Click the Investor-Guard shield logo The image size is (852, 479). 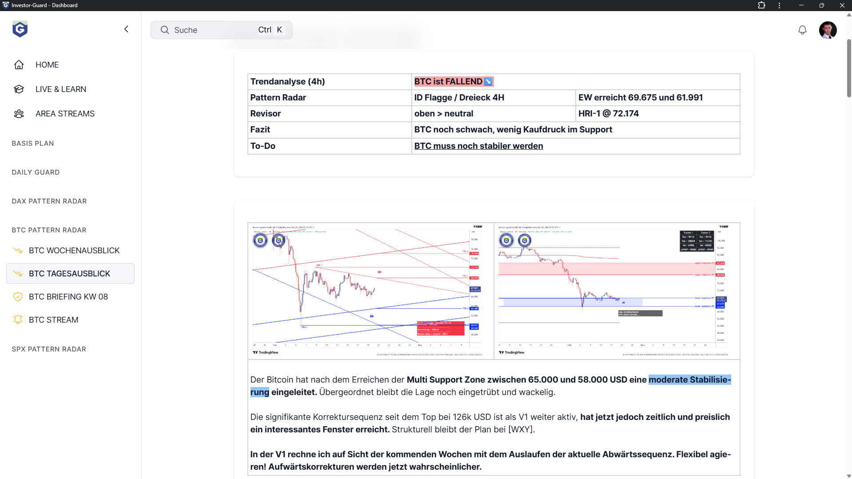pos(20,29)
